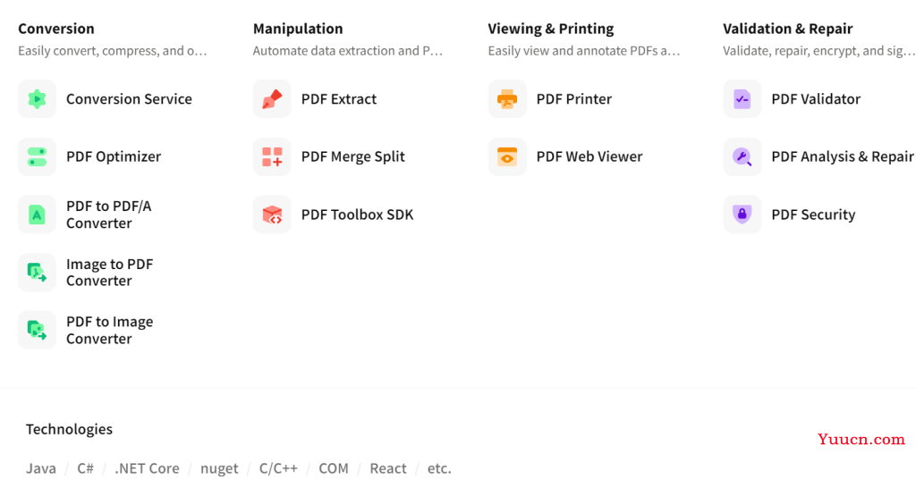This screenshot has width=916, height=488.
Task: Click the Image to PDF Converter icon
Action: (37, 272)
